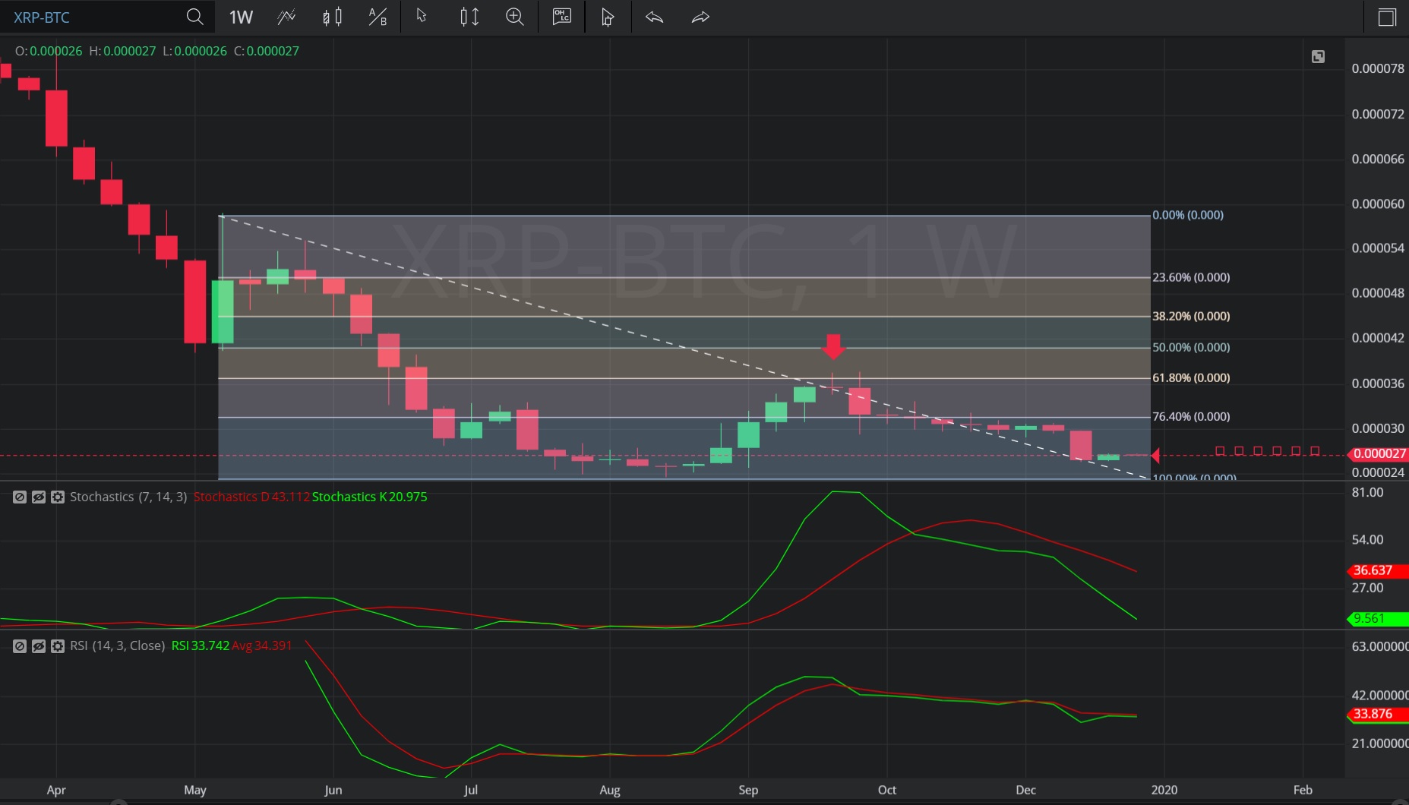The height and width of the screenshot is (805, 1409).
Task: Click the RSI value tag 33.876
Action: pyautogui.click(x=1378, y=714)
